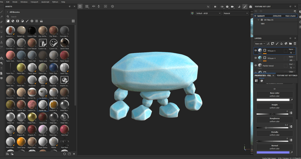The width and height of the screenshot is (301, 159).
Task: Select the Smart materials filter icon
Action: pyautogui.click(x=13, y=21)
